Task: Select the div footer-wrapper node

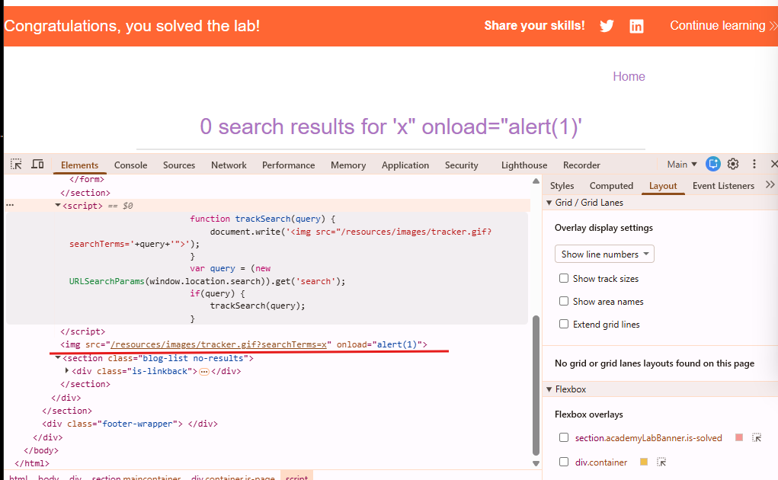Action: (x=130, y=424)
